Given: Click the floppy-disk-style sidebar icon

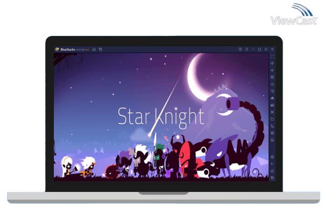Looking at the screenshot, I should [x=272, y=105].
